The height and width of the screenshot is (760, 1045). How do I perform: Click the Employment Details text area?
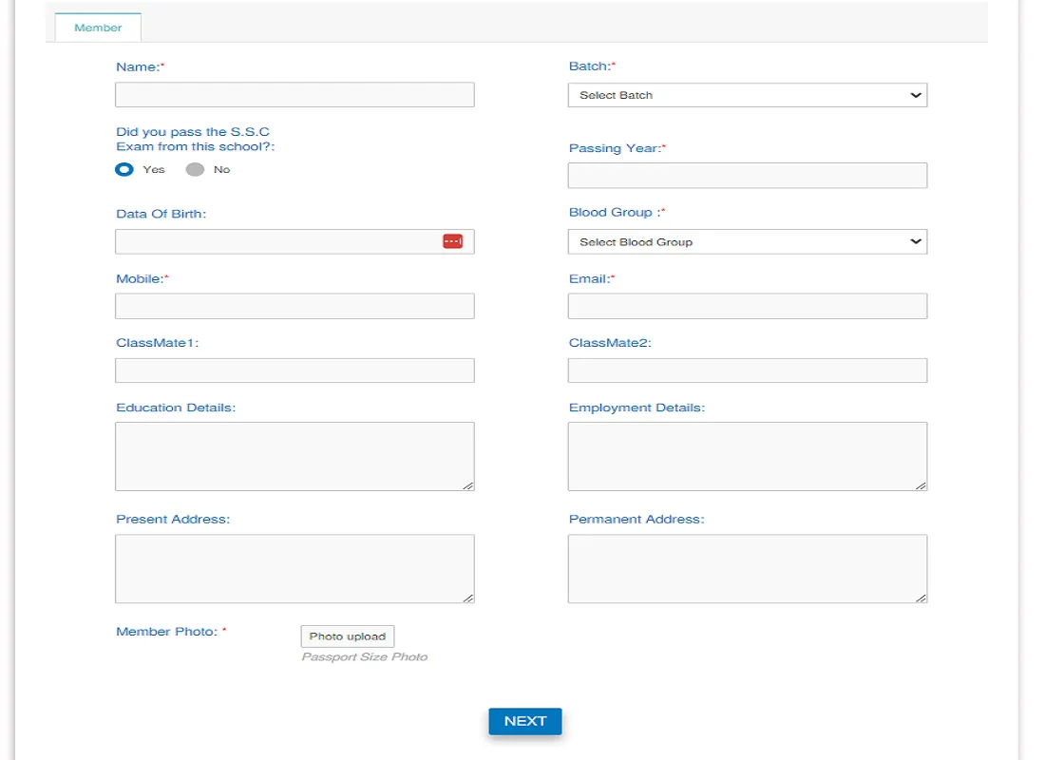pyautogui.click(x=747, y=456)
